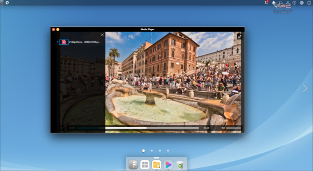Seek on the video progress bar
This screenshot has height=171, width=313.
point(138,128)
